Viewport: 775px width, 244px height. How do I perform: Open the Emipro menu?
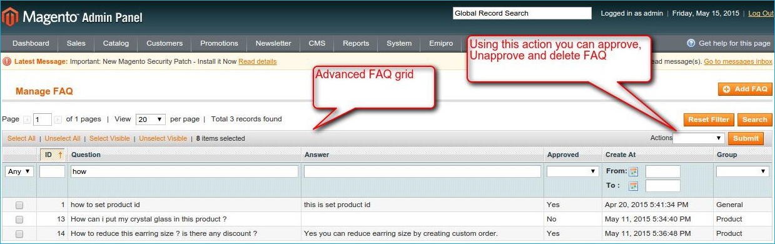(x=441, y=43)
